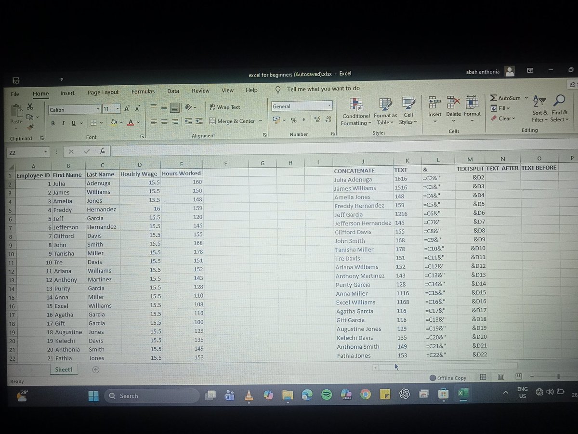Viewport: 578px width, 434px height.
Task: Open Format as Table gallery
Action: [385, 112]
